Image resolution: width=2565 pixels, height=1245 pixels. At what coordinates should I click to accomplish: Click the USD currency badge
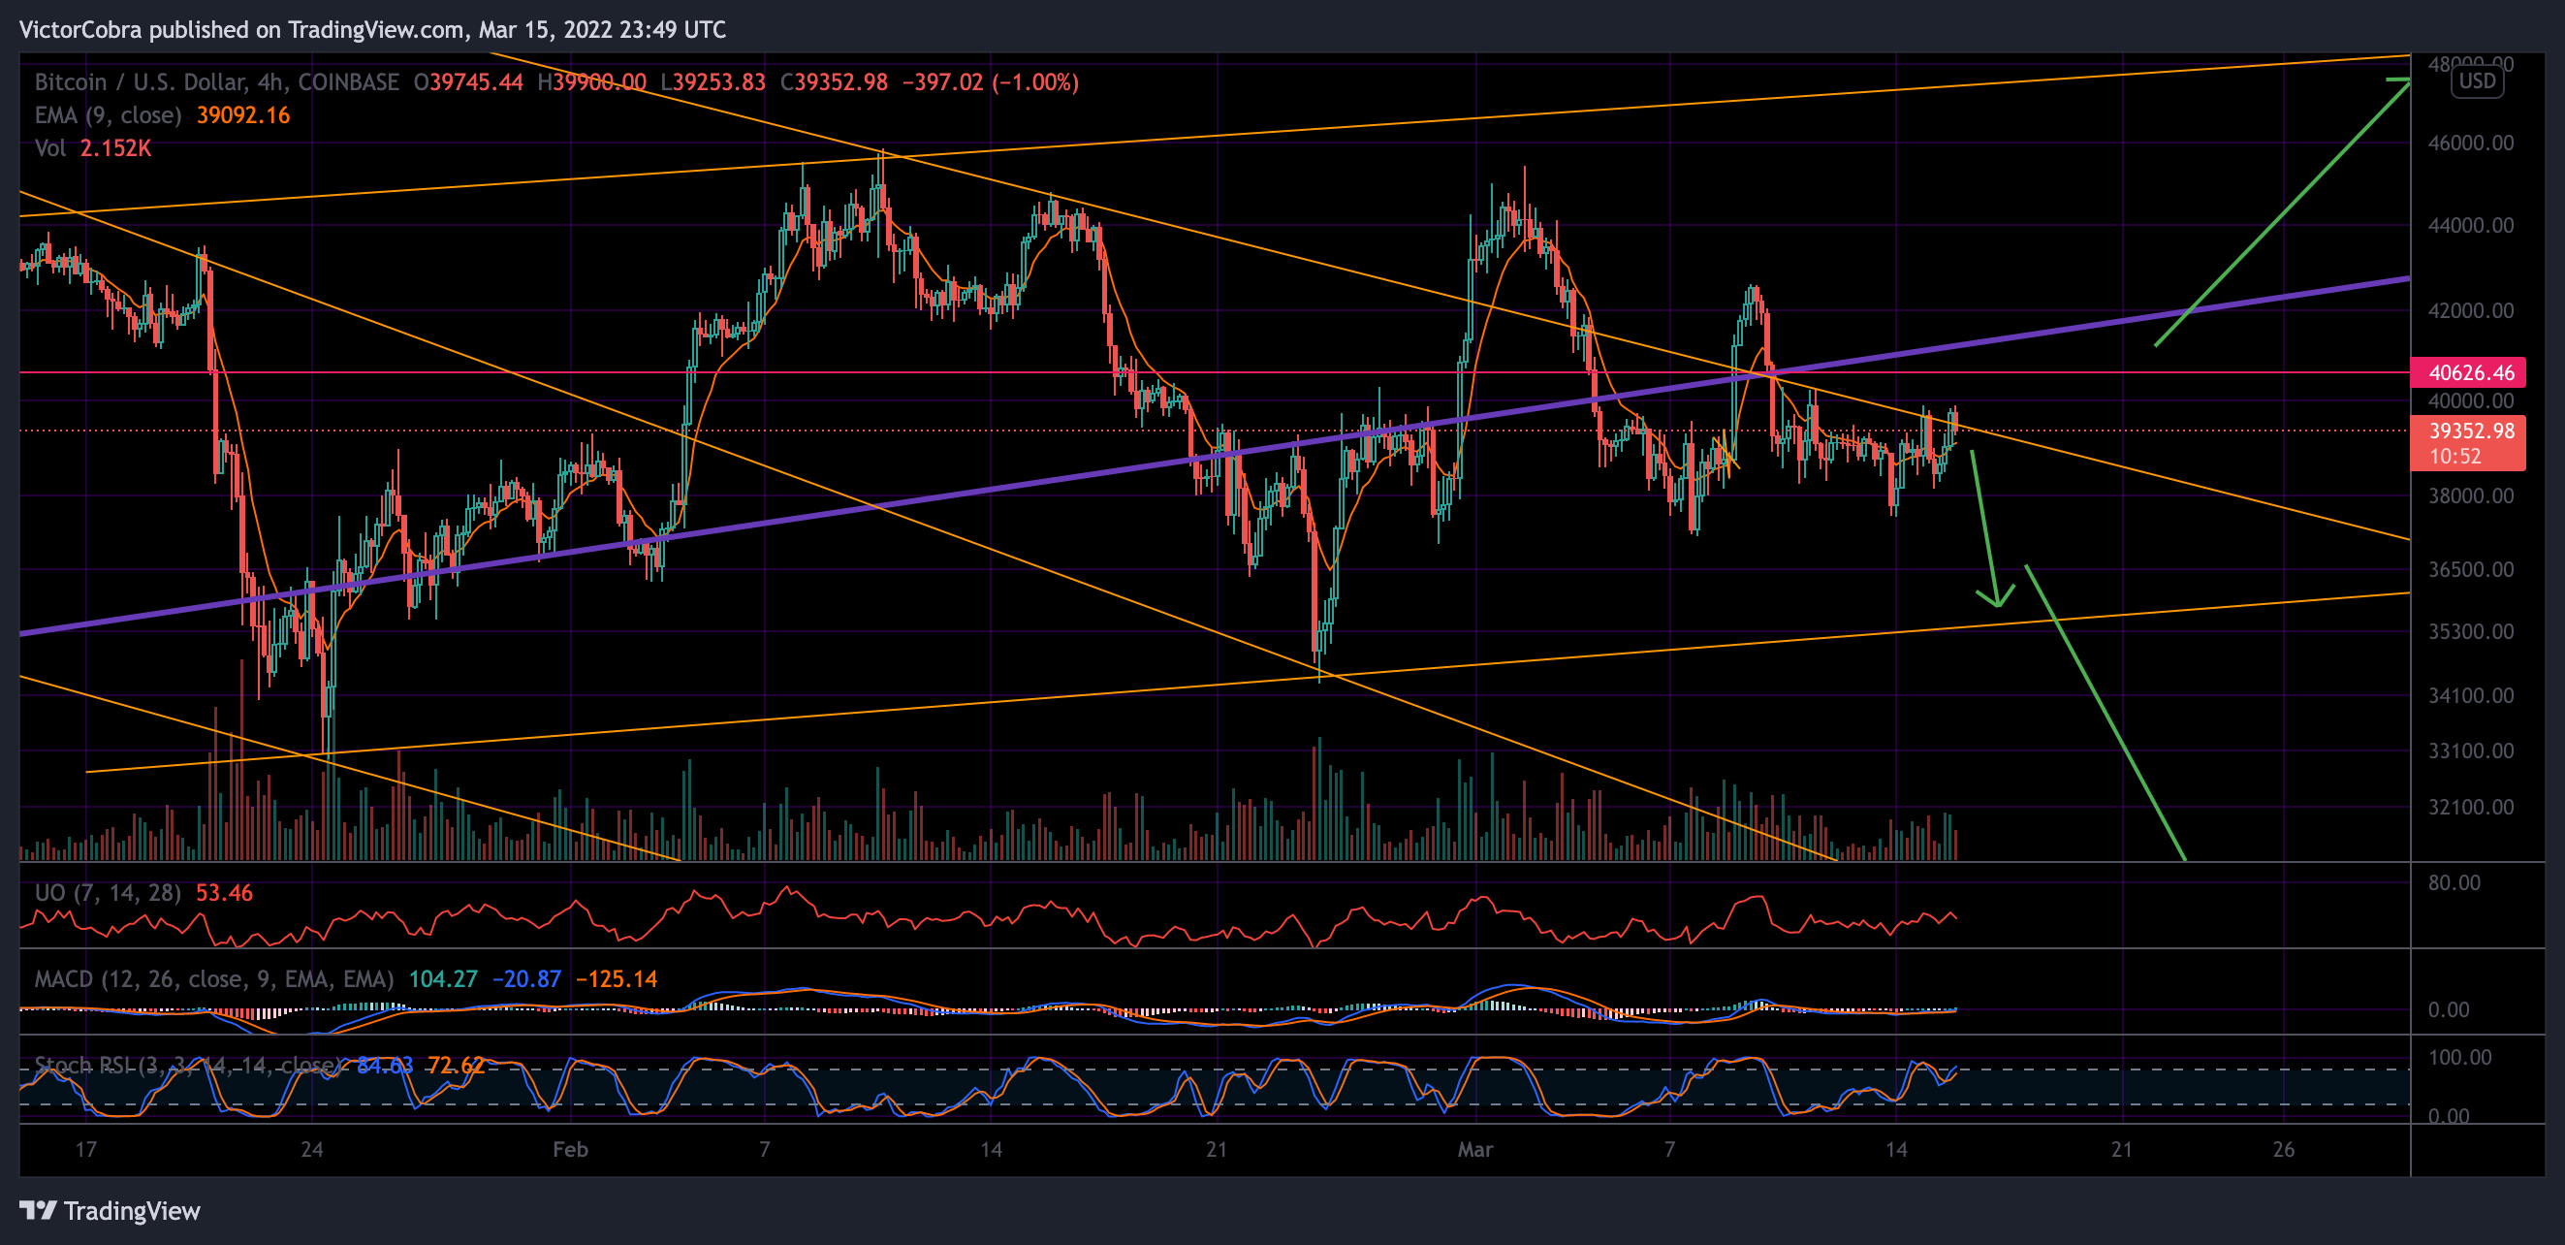click(2478, 80)
